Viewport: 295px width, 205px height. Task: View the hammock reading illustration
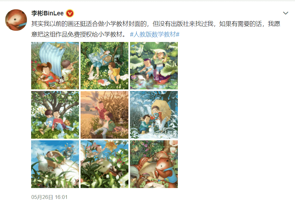click(x=104, y=66)
